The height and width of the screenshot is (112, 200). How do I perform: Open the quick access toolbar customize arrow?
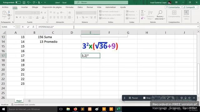pos(45,2)
